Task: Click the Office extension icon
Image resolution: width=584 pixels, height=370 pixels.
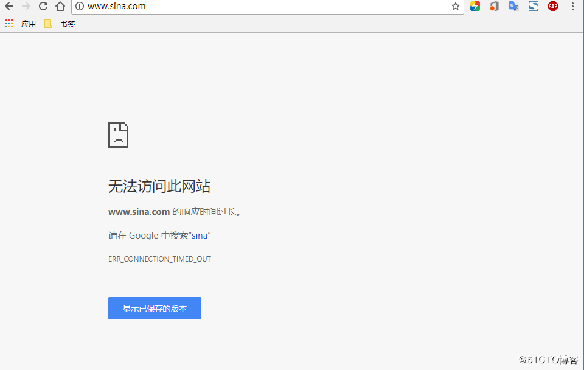Action: pos(494,6)
